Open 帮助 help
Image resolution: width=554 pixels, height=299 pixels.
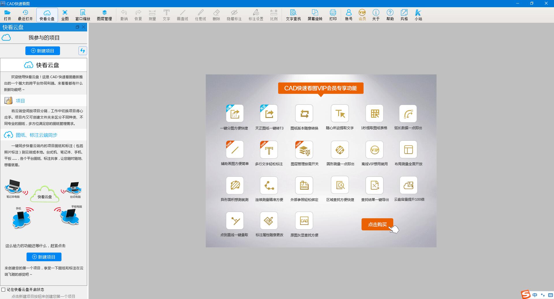coord(390,15)
